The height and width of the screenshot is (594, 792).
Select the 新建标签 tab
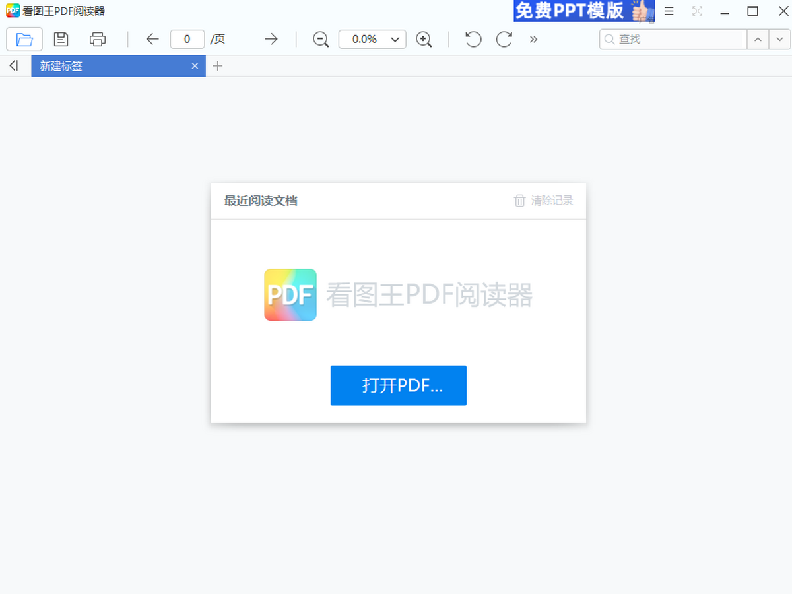(x=106, y=66)
